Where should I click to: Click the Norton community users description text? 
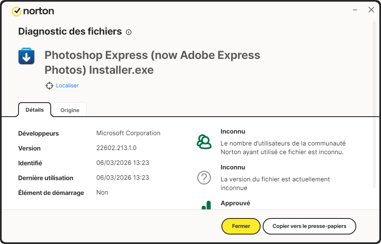point(283,148)
